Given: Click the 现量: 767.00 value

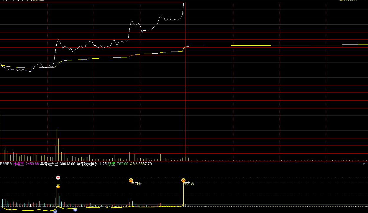Looking at the screenshot, I should pyautogui.click(x=118, y=164).
